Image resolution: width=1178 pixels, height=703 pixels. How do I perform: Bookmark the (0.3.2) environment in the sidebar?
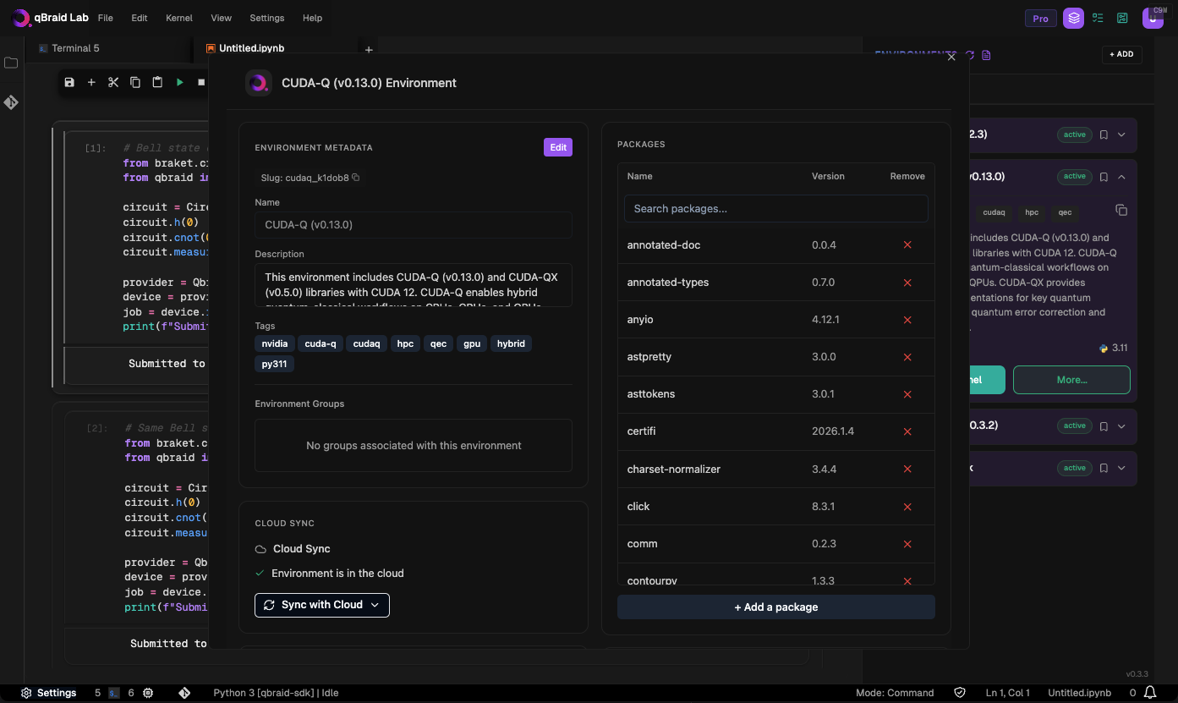coord(1104,426)
